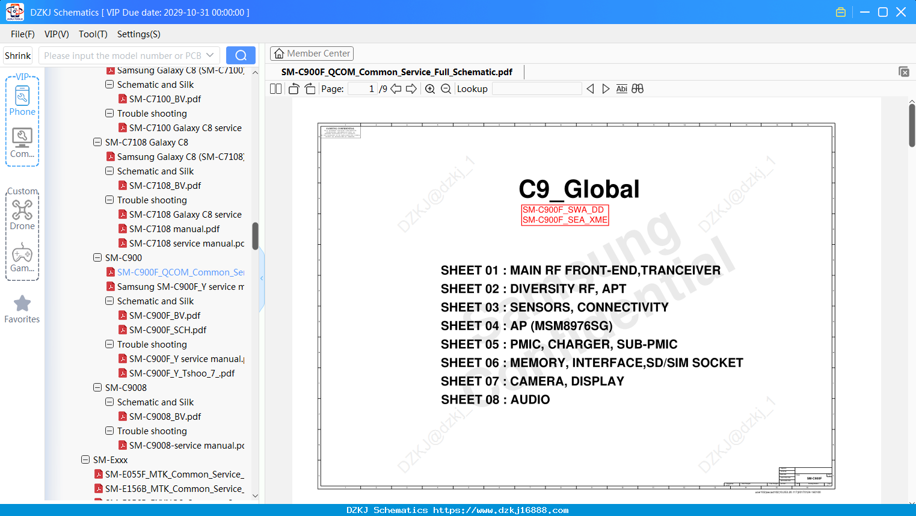This screenshot has width=916, height=516.
Task: Find previous Lookup match
Action: (590, 89)
